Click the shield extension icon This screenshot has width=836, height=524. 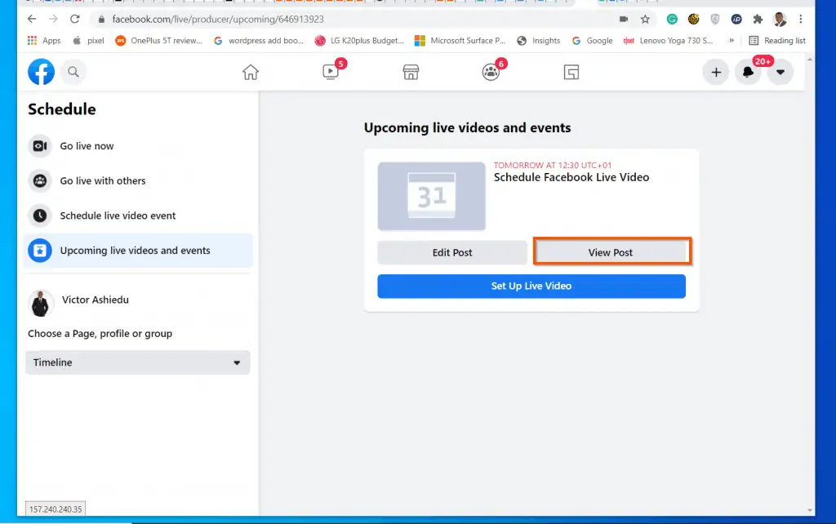715,20
